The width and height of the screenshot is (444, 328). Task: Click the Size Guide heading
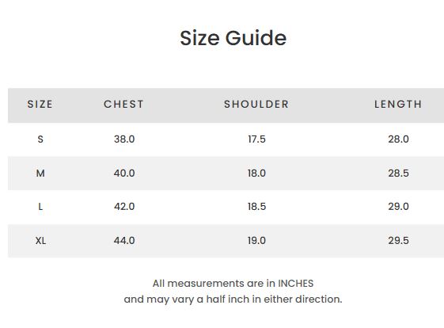[x=233, y=38]
